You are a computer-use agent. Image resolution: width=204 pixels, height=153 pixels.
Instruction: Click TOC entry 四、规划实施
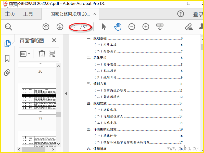click(135, 103)
